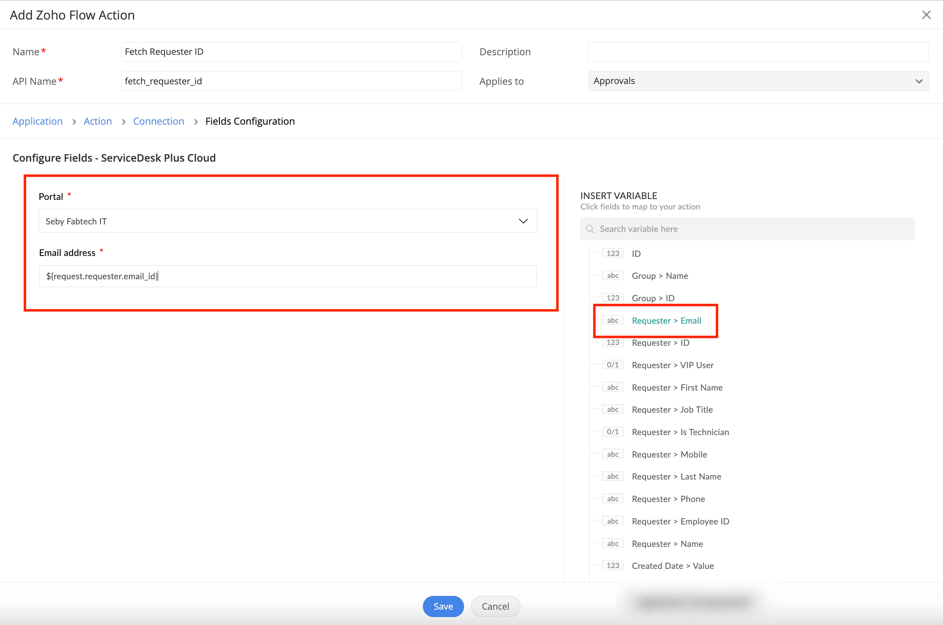
Task: Insert the Requester > Employee ID variable
Action: (680, 522)
